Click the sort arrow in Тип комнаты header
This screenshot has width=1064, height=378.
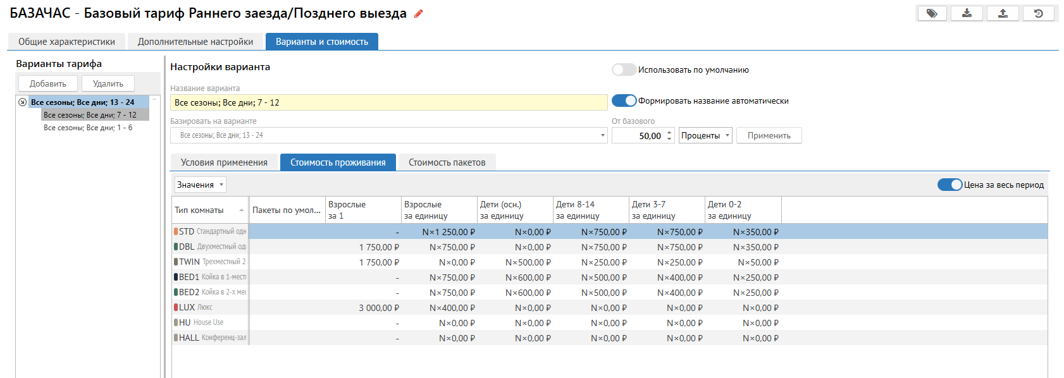[x=242, y=210]
